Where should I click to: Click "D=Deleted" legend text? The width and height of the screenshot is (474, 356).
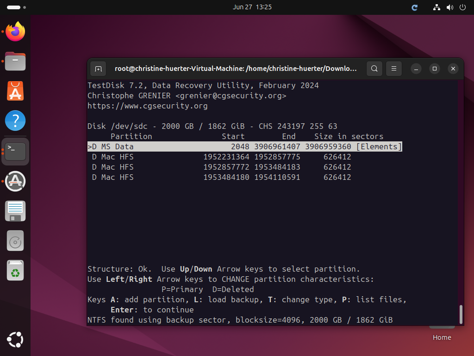pyautogui.click(x=233, y=289)
